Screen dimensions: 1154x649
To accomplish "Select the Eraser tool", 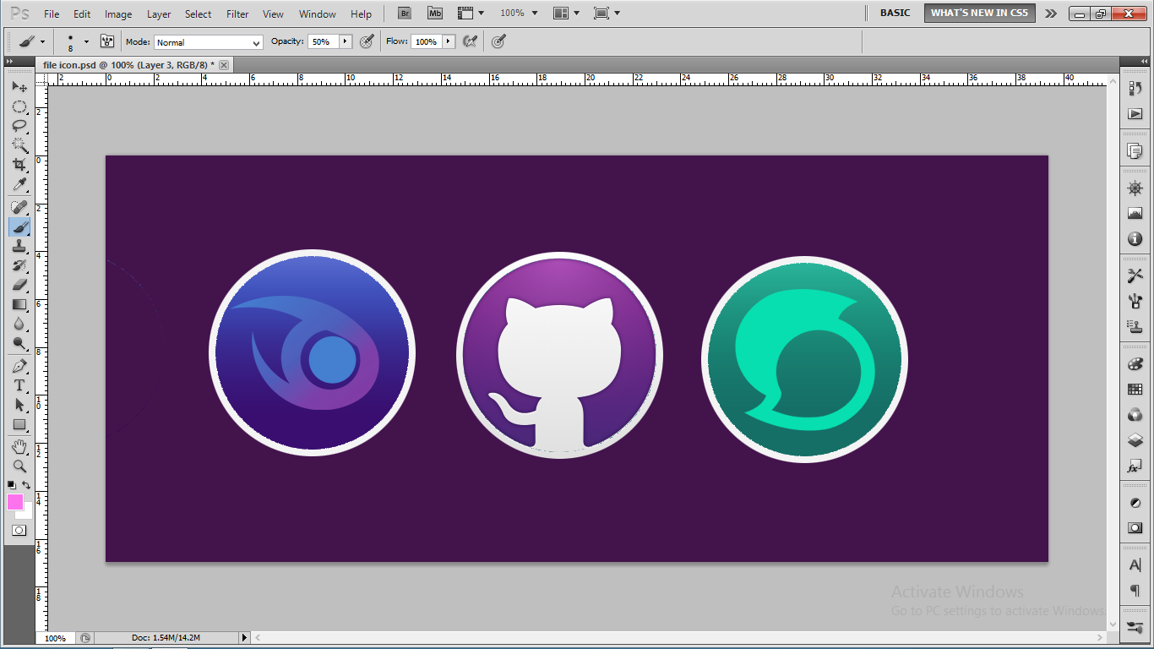I will click(19, 285).
